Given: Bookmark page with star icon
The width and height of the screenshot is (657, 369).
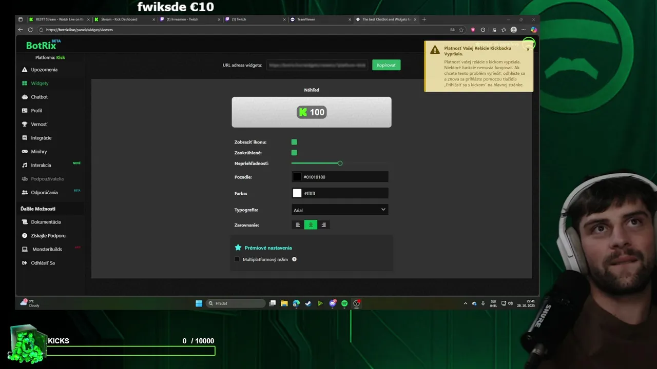Looking at the screenshot, I should coord(461,30).
